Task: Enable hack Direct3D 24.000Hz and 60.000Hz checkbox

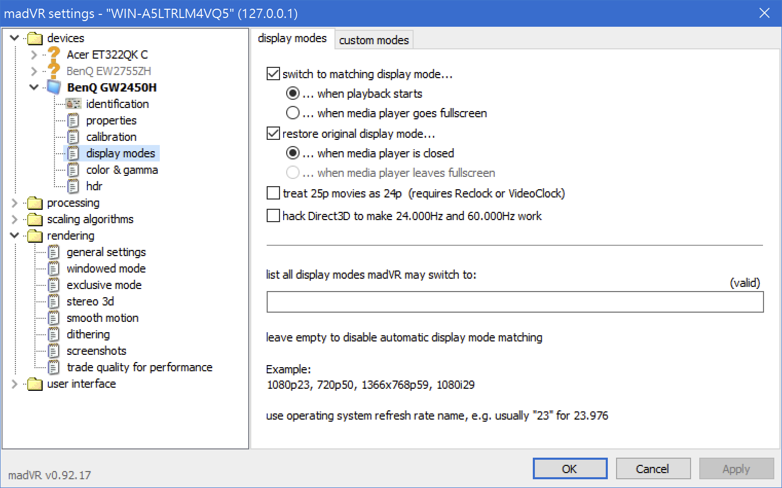Action: click(x=273, y=216)
